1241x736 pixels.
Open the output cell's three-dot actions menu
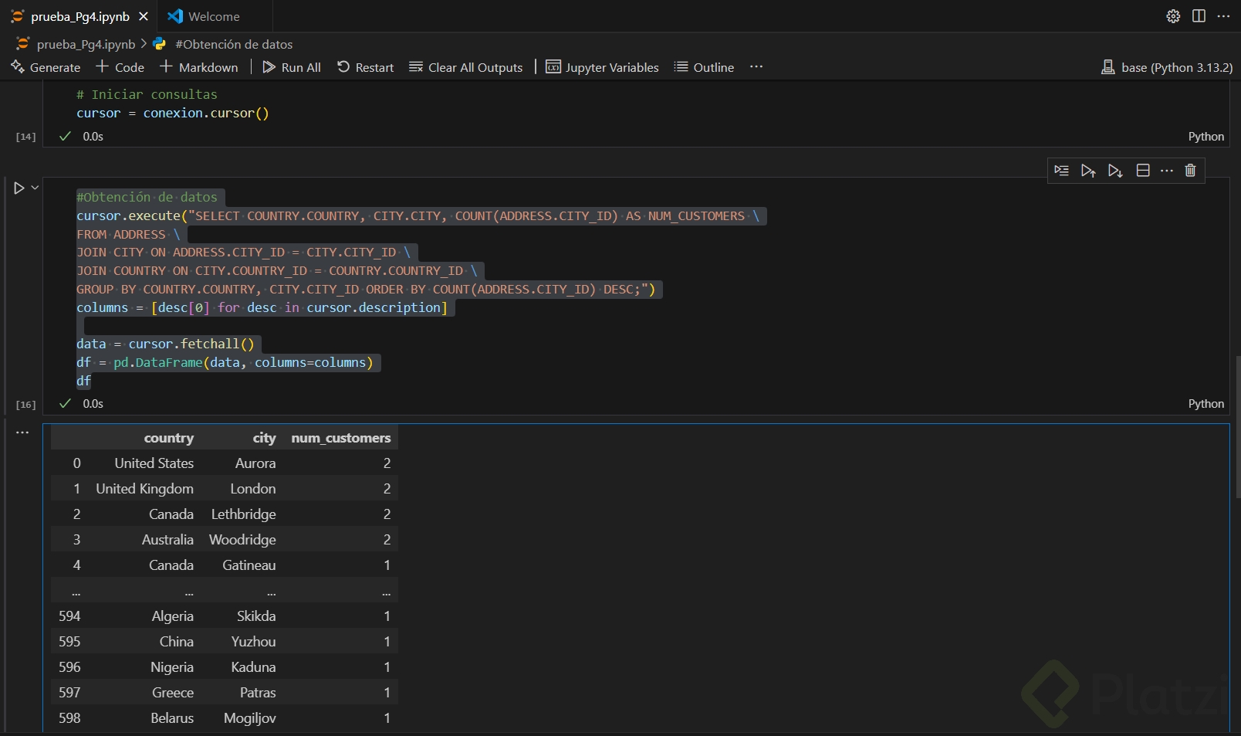(22, 432)
